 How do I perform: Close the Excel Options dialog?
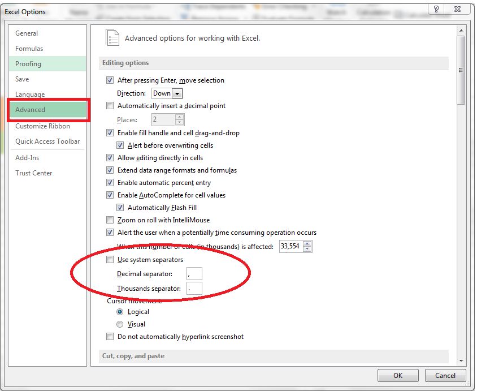pyautogui.click(x=457, y=10)
